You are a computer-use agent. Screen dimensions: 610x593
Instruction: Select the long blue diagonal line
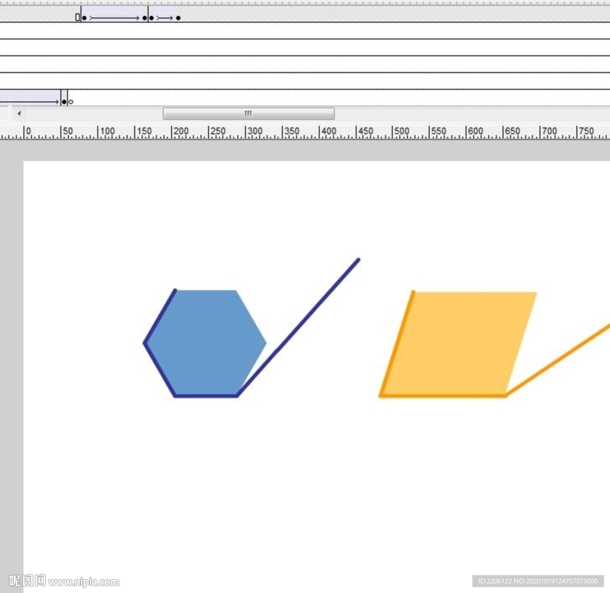point(298,327)
